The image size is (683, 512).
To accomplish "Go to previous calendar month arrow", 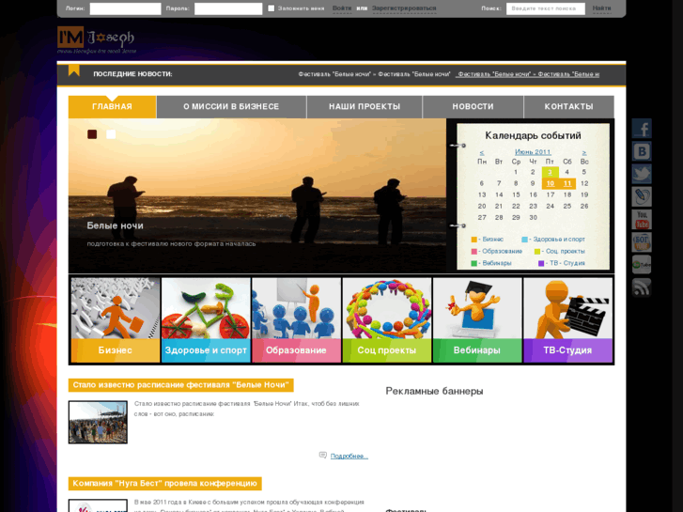I will tap(482, 152).
